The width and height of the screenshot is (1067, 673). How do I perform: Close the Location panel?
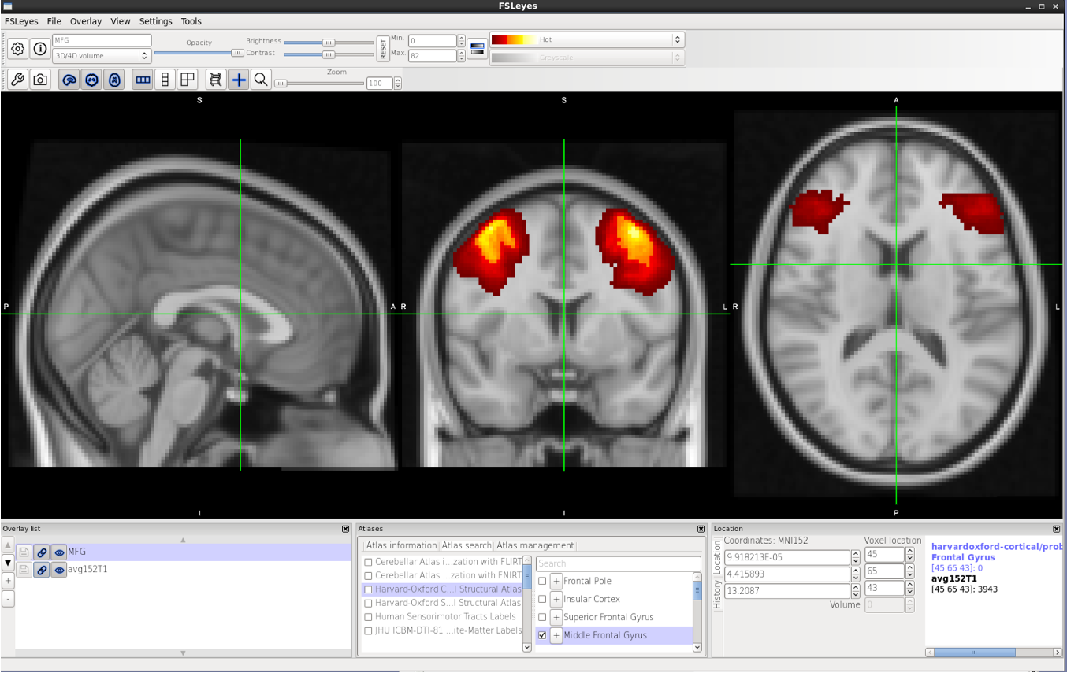1056,529
